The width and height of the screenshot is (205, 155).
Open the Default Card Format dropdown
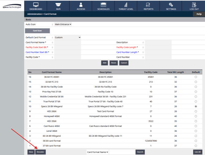[x=67, y=38]
